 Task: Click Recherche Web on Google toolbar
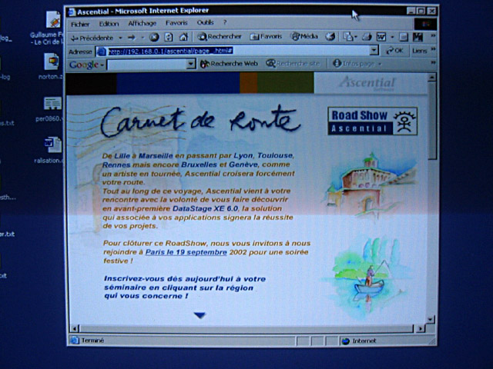[229, 64]
